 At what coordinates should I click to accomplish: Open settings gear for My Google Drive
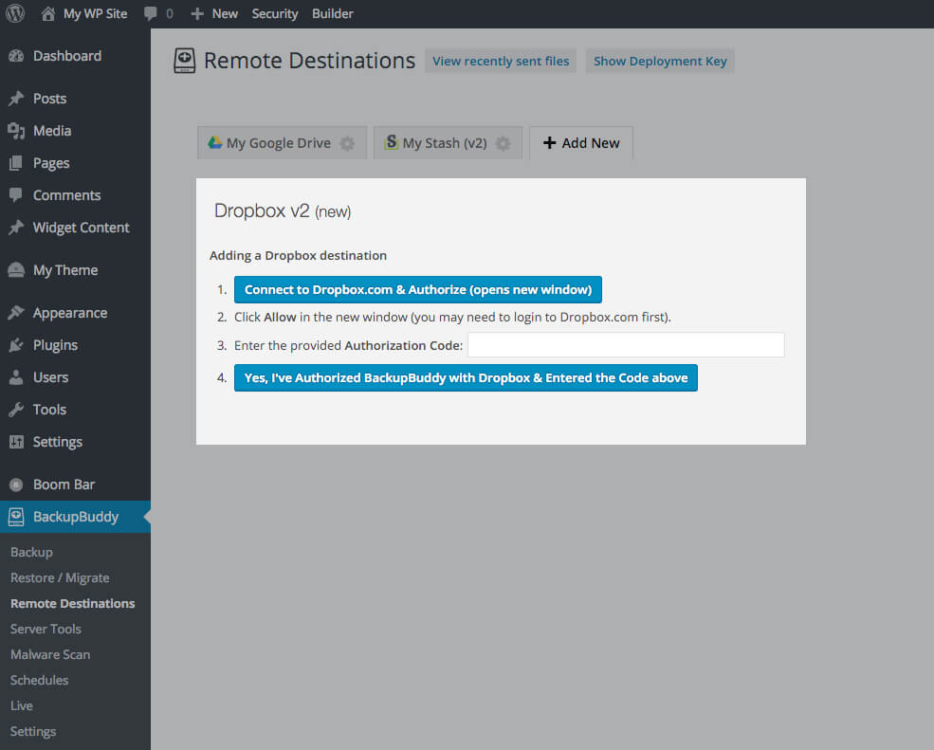point(347,143)
